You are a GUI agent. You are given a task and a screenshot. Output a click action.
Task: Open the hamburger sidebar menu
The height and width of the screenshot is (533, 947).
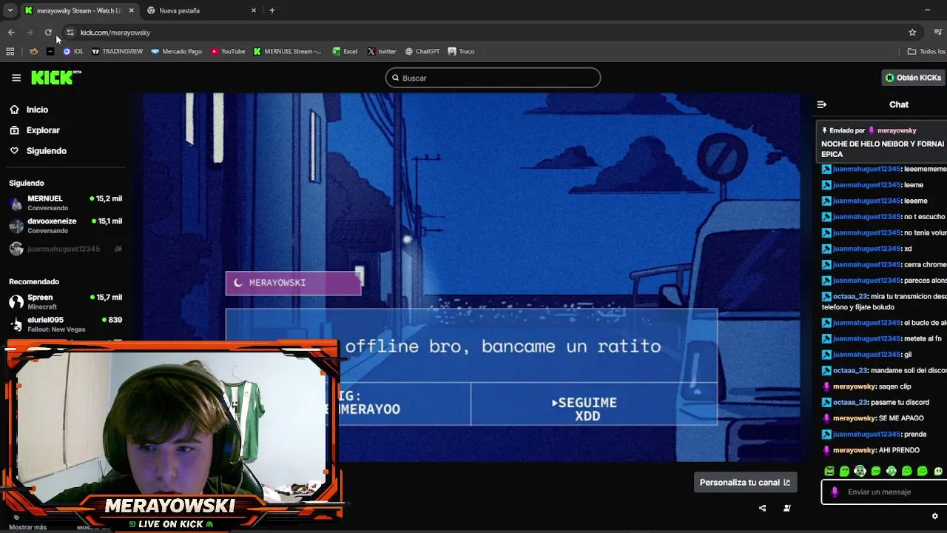click(x=16, y=78)
